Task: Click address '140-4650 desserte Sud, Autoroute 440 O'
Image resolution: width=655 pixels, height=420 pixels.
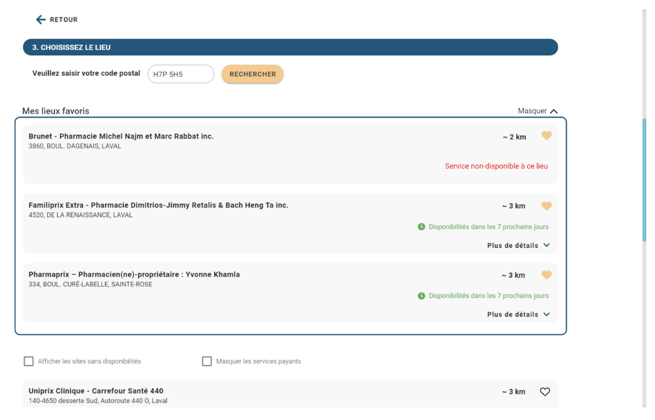Action: [89, 401]
